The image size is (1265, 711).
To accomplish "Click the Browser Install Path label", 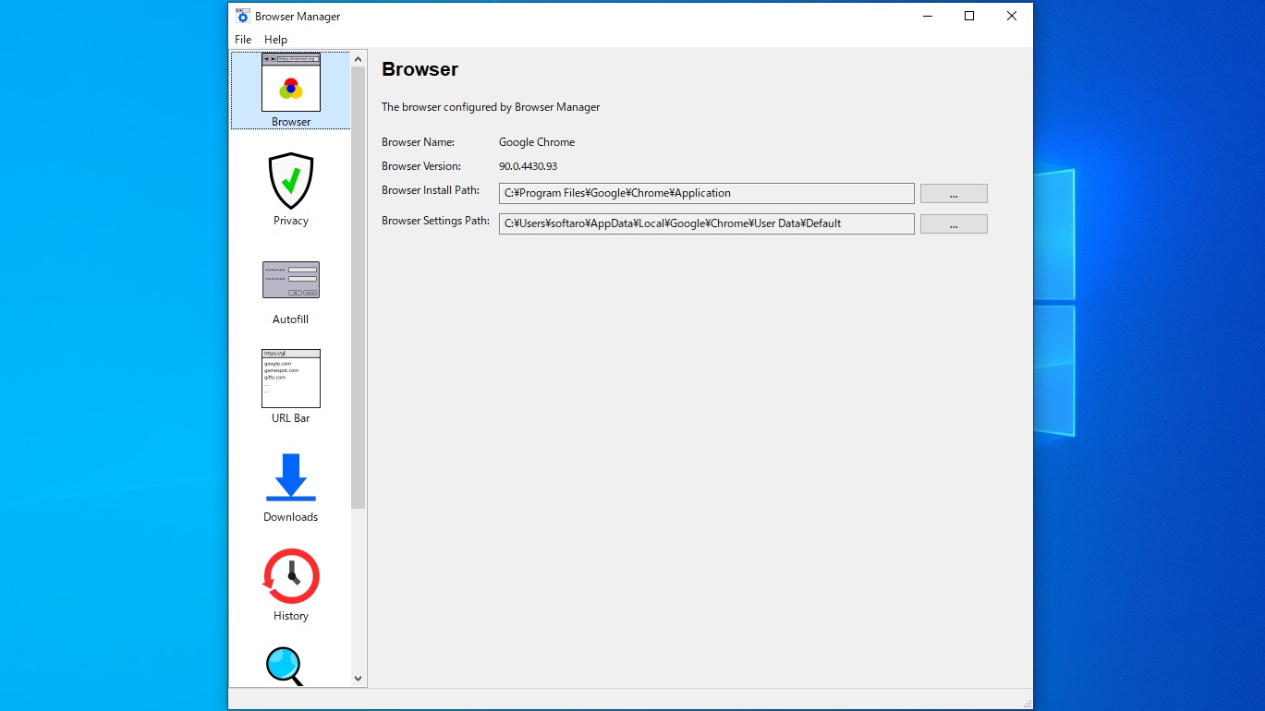I will click(431, 190).
